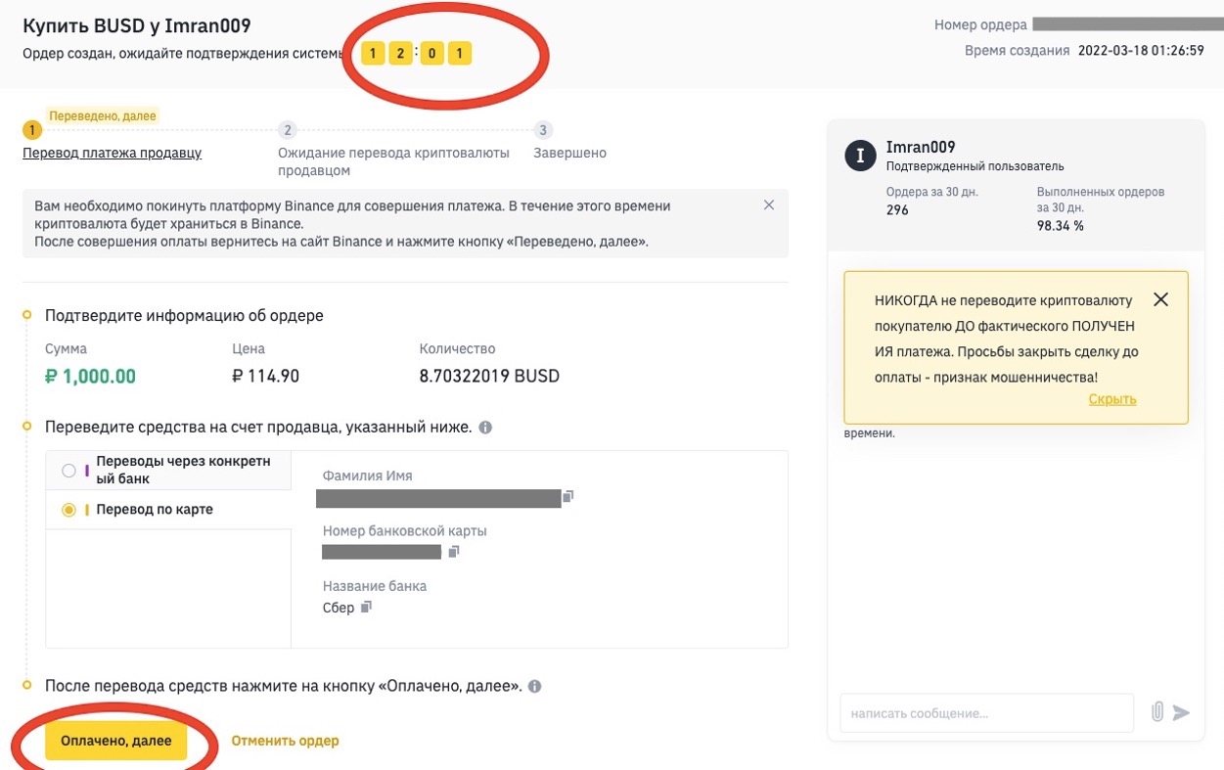Click the completion rate '98.34 %'
The image size is (1224, 770).
1062,226
